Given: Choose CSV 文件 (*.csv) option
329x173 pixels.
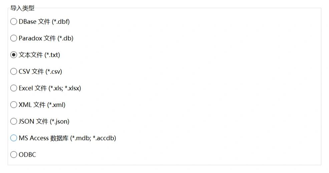Looking at the screenshot, I should 14,72.
